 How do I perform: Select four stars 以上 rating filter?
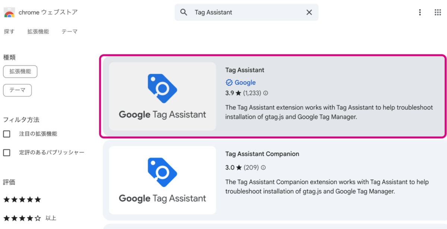pyautogui.click(x=30, y=218)
